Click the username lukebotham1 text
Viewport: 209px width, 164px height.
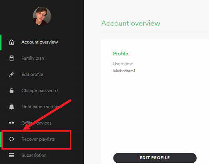click(124, 71)
